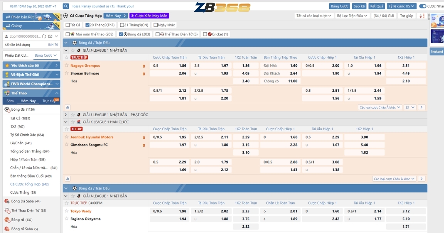Click the Kết Quả button
The width and height of the screenshot is (444, 233).
[x=377, y=6]
